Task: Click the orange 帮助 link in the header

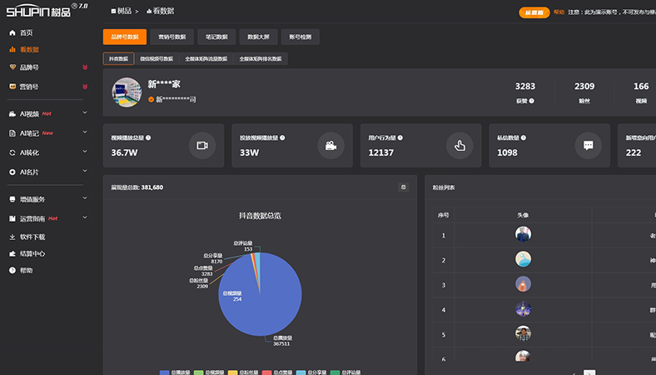Action: tap(559, 12)
